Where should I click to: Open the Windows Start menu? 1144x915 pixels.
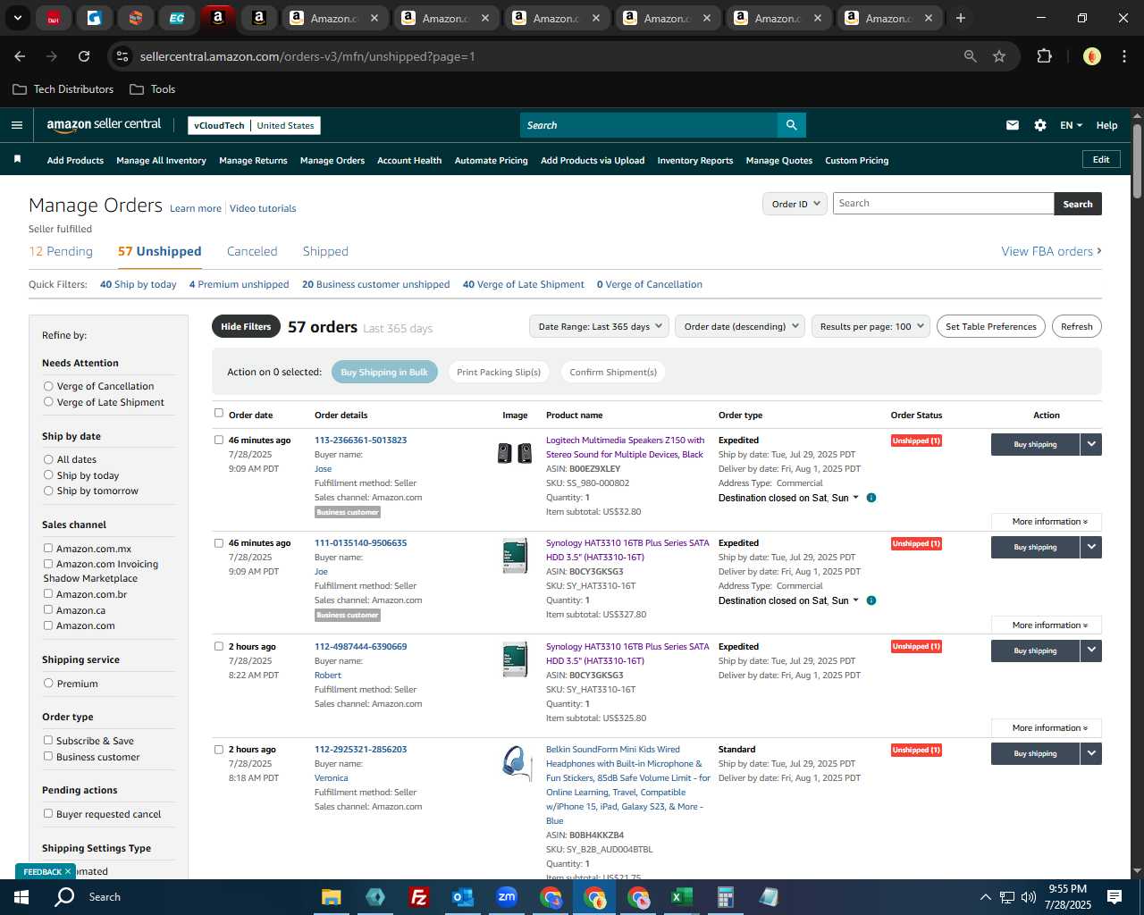click(21, 896)
